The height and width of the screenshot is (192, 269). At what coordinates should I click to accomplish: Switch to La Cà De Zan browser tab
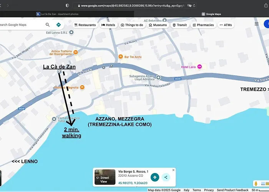pos(65,14)
